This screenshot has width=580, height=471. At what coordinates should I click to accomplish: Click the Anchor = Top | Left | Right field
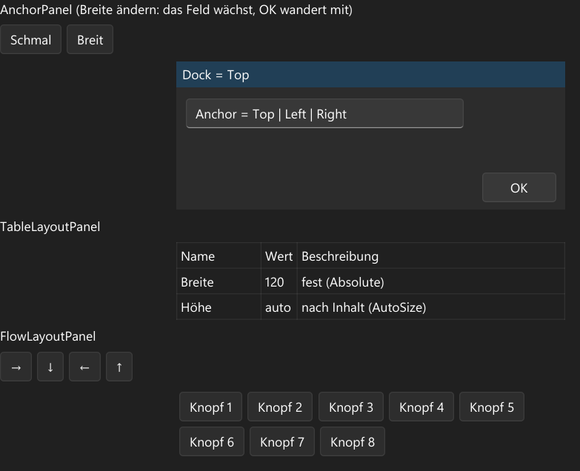(x=324, y=113)
